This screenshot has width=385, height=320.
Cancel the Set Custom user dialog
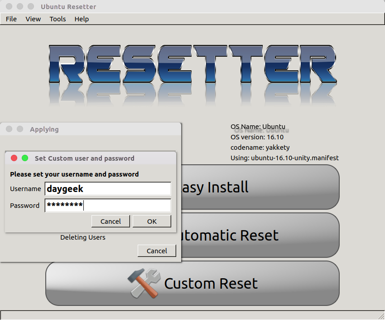[111, 222]
